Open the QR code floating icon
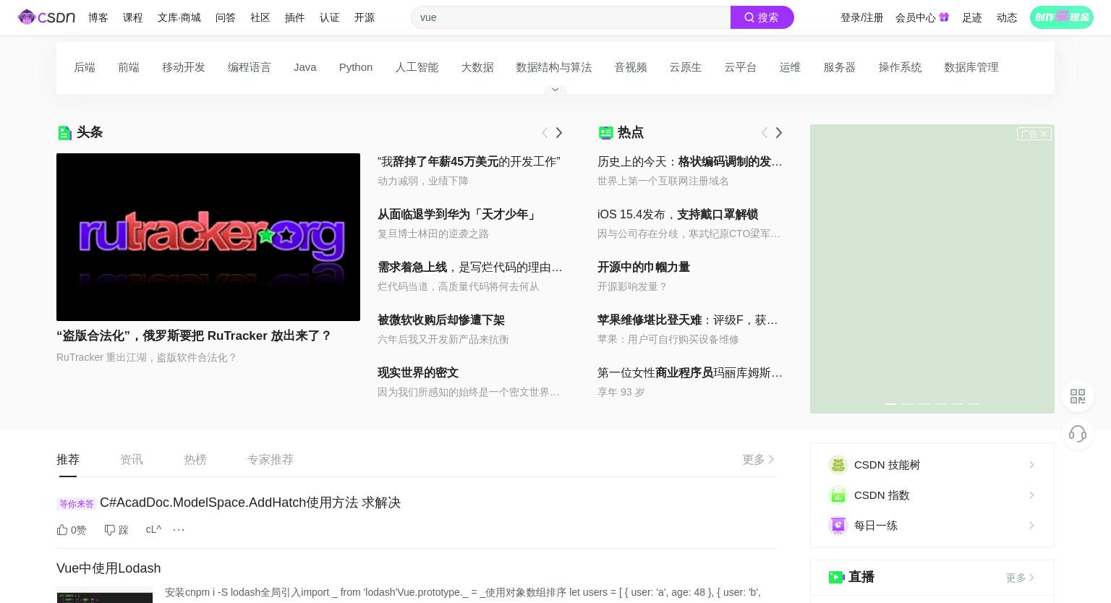1111x603 pixels. pos(1078,396)
